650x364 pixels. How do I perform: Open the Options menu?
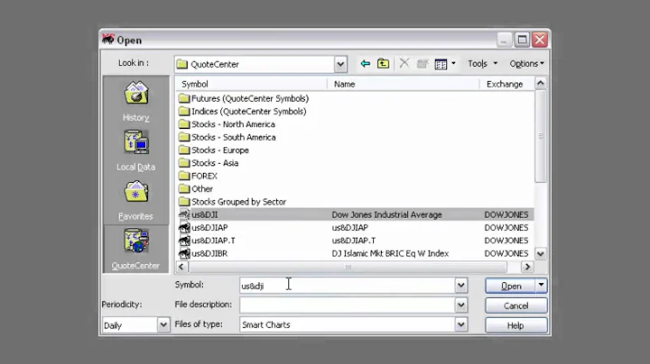(526, 64)
